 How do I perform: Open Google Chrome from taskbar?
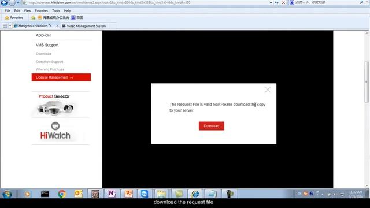click(x=62, y=194)
